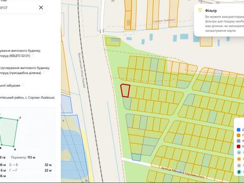Select the small olive parcel above dotted path
The image size is (244, 183).
[113, 42]
